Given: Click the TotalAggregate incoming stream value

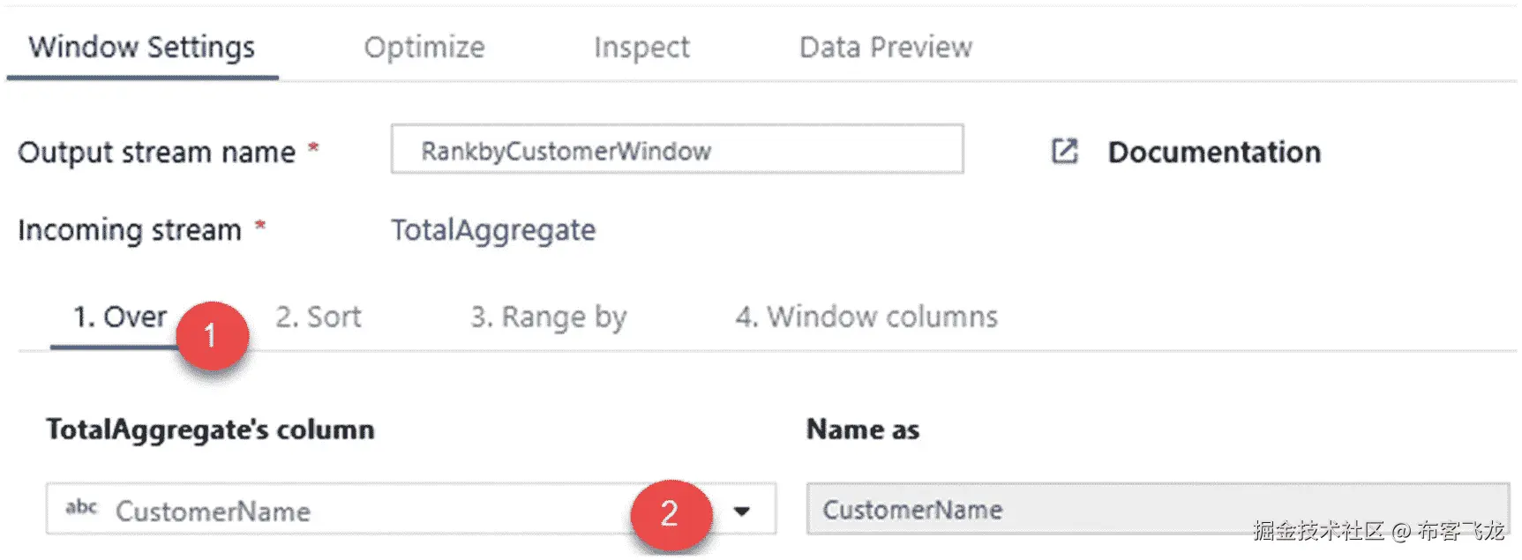Looking at the screenshot, I should tap(493, 230).
